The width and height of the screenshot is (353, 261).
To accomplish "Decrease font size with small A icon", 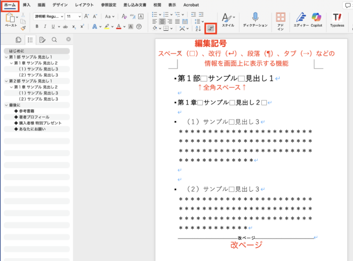I will [x=95, y=16].
